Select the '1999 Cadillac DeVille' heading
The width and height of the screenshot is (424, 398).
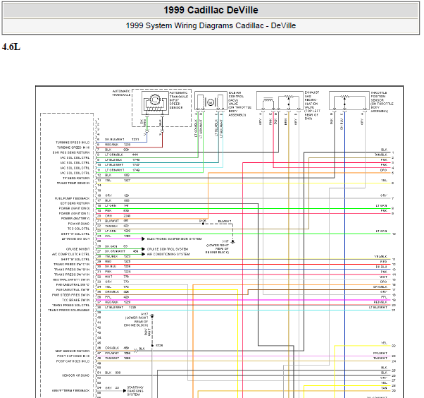click(x=211, y=10)
